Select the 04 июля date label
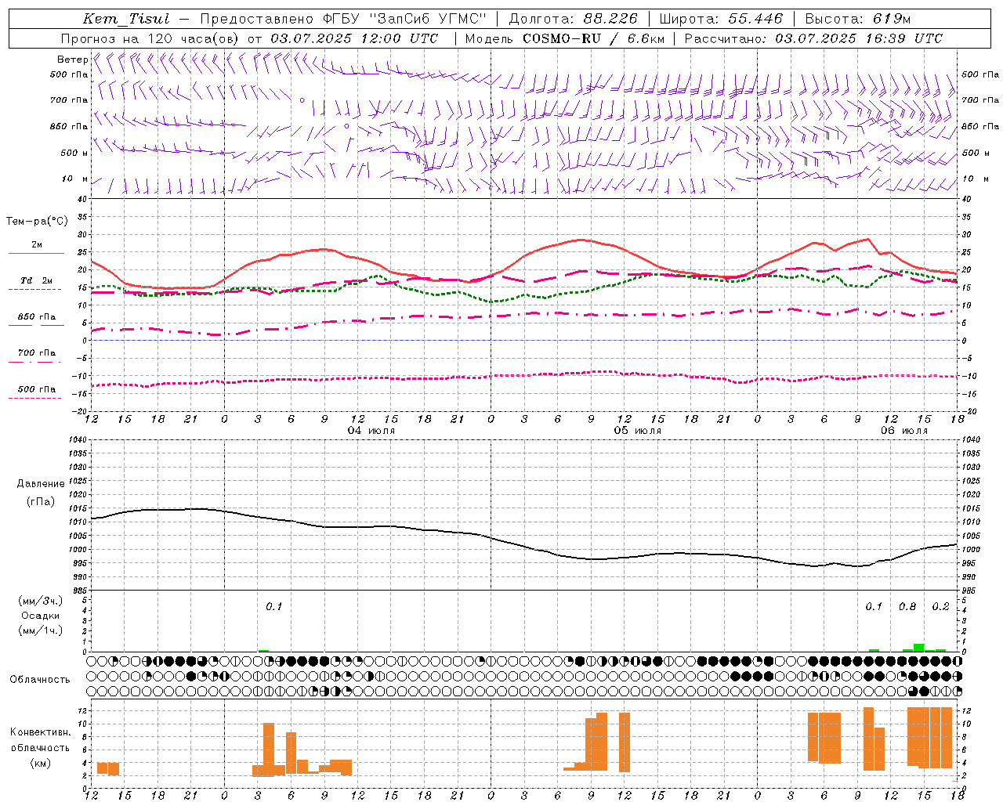 (x=371, y=430)
